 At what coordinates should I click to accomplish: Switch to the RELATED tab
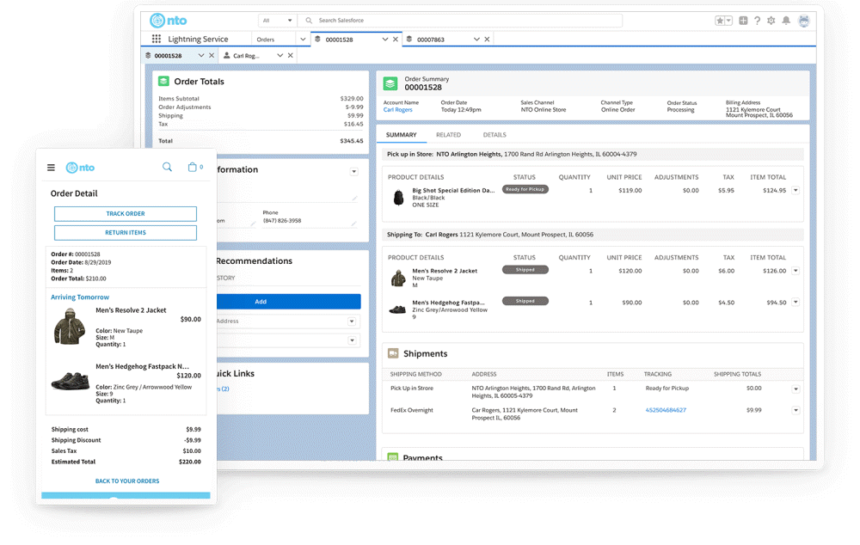coord(448,135)
